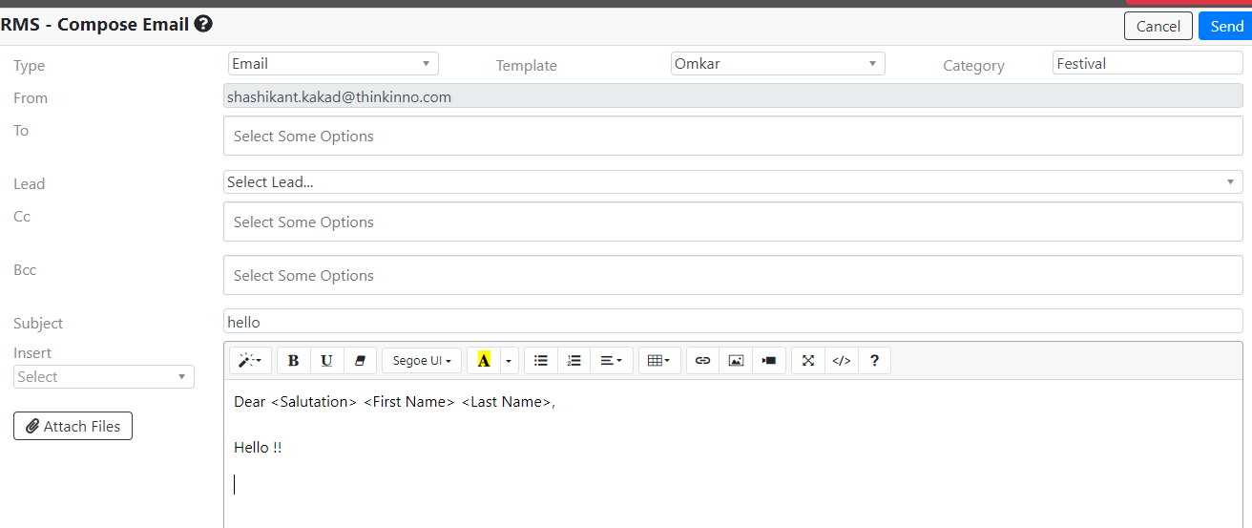The image size is (1252, 528).
Task: Click the insert link icon
Action: (x=703, y=360)
